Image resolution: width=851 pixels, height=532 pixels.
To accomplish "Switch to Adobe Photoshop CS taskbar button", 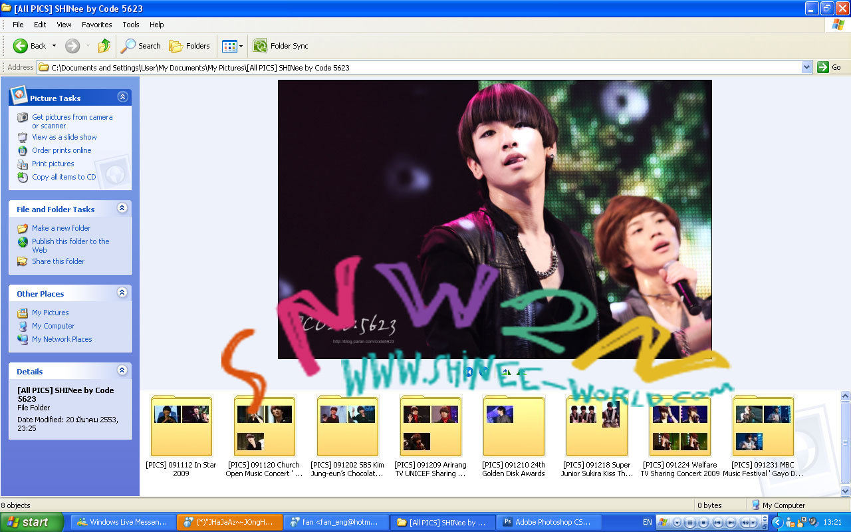I will [x=548, y=522].
